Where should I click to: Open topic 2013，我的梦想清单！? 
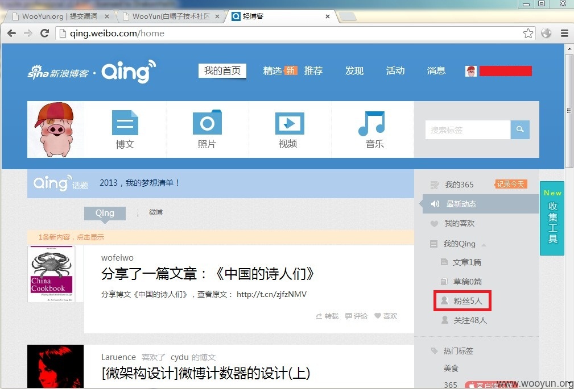coord(139,183)
